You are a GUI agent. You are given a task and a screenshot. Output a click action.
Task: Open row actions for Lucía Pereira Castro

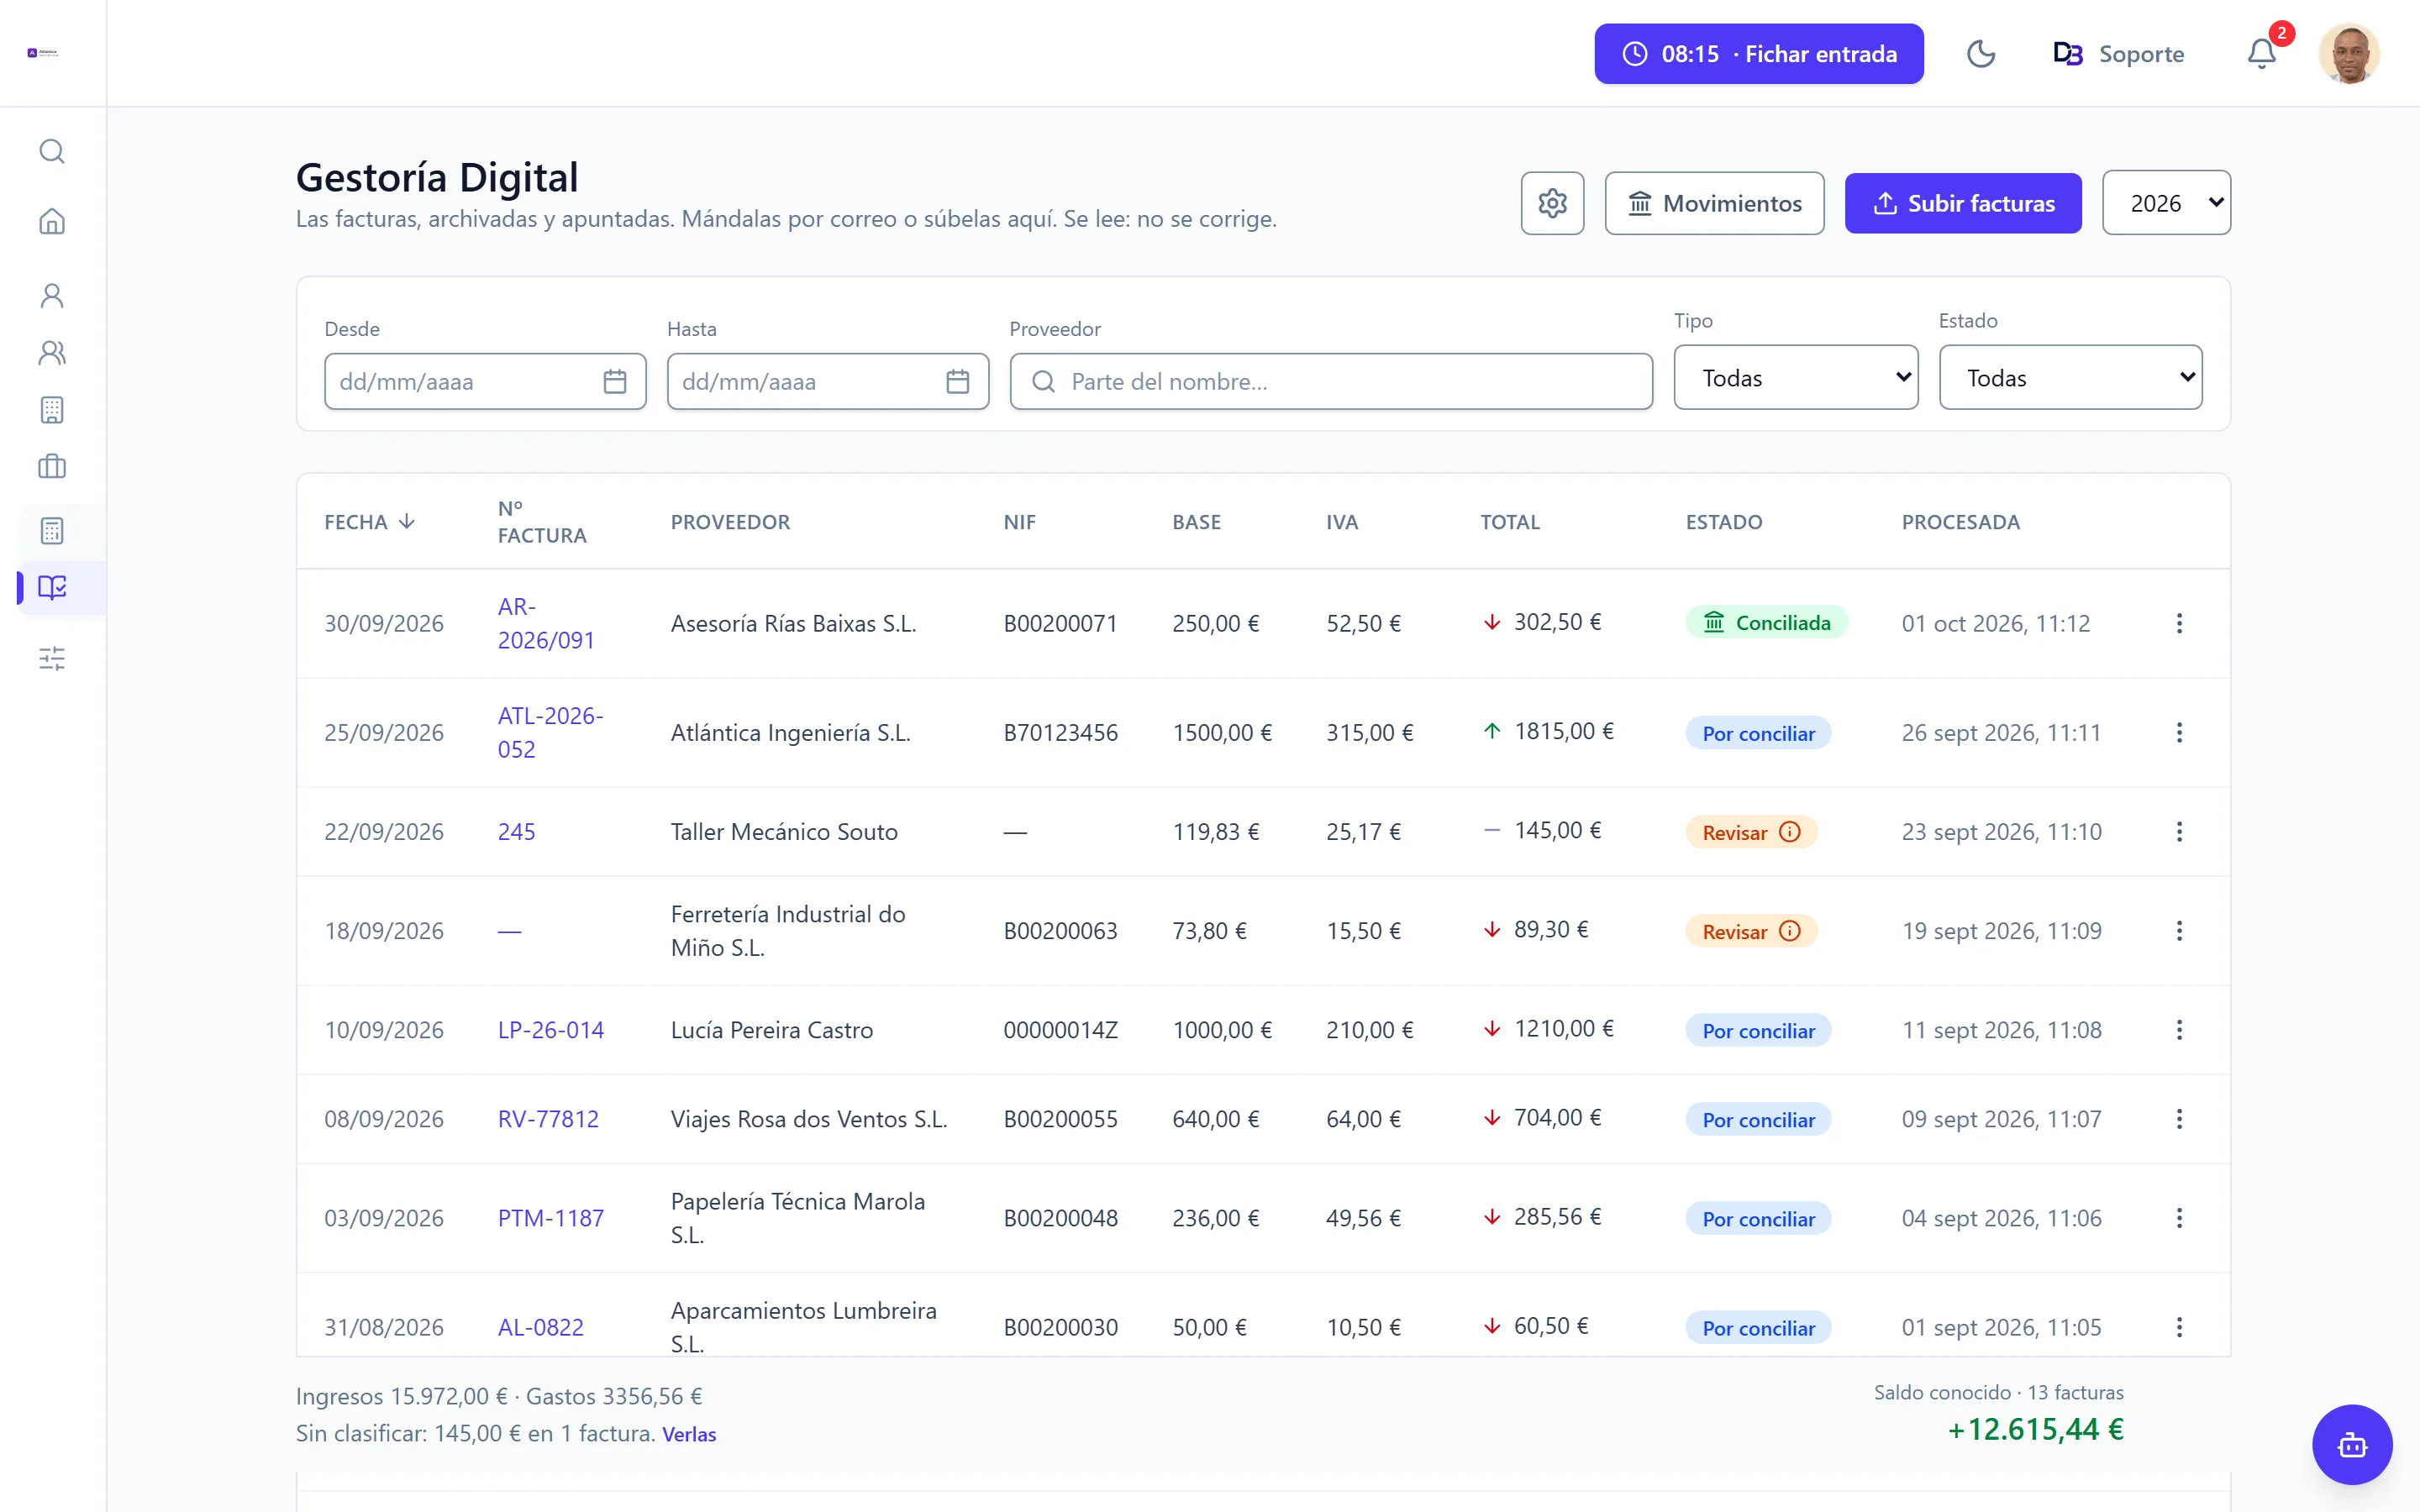pos(2179,1030)
